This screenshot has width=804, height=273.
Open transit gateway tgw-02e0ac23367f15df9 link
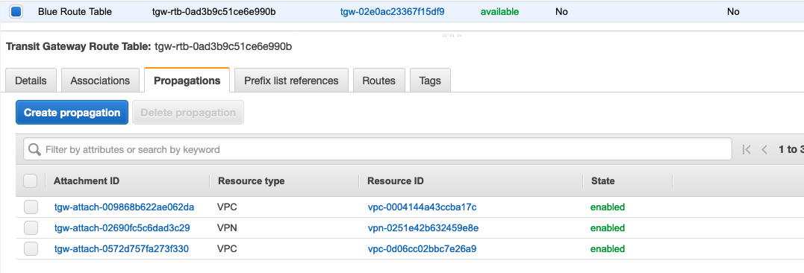[x=392, y=11]
